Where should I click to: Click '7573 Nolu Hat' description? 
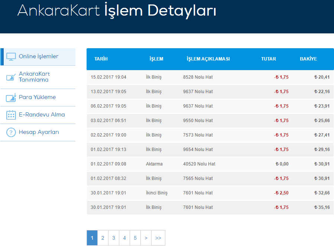click(x=198, y=135)
